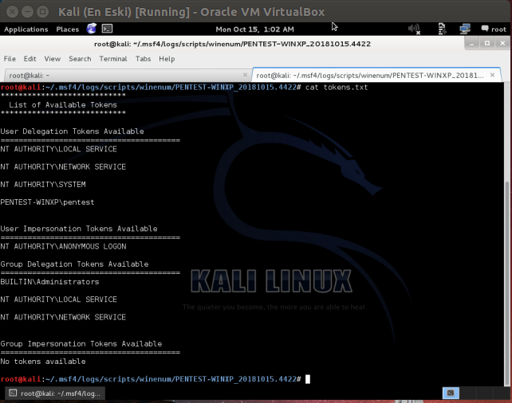Click the terminal vertical scrollbar
Screen dimensions: 512x403
(507, 284)
